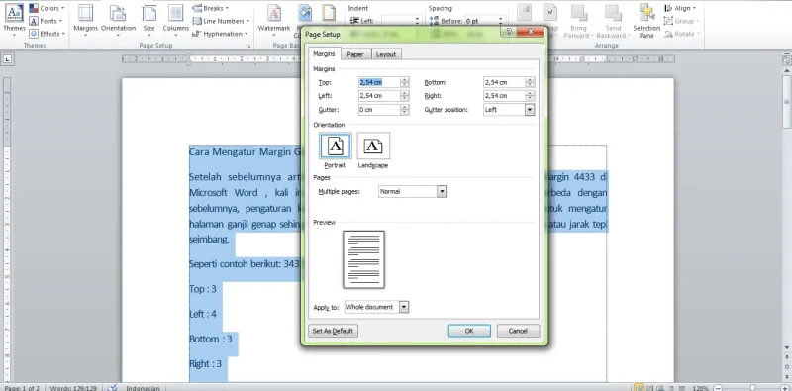
Task: Open the Orientation ribbon menu
Action: pos(118,20)
